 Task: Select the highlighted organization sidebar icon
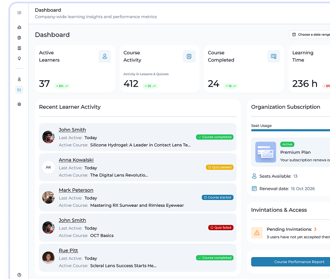coord(19,89)
